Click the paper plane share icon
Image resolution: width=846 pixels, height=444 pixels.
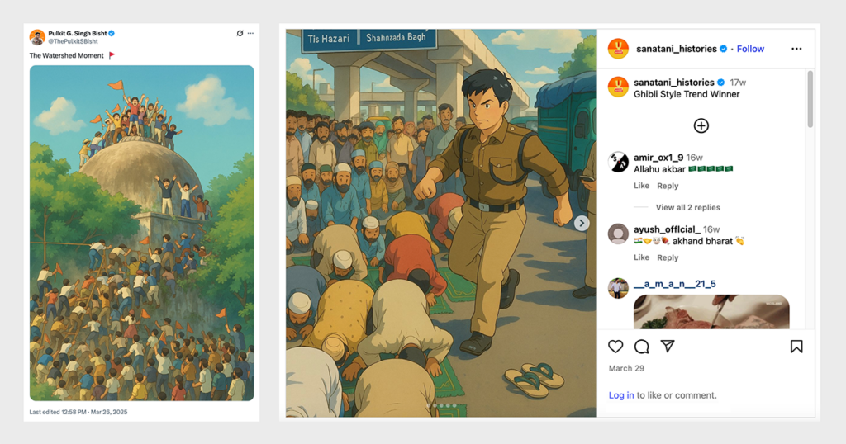click(x=667, y=347)
